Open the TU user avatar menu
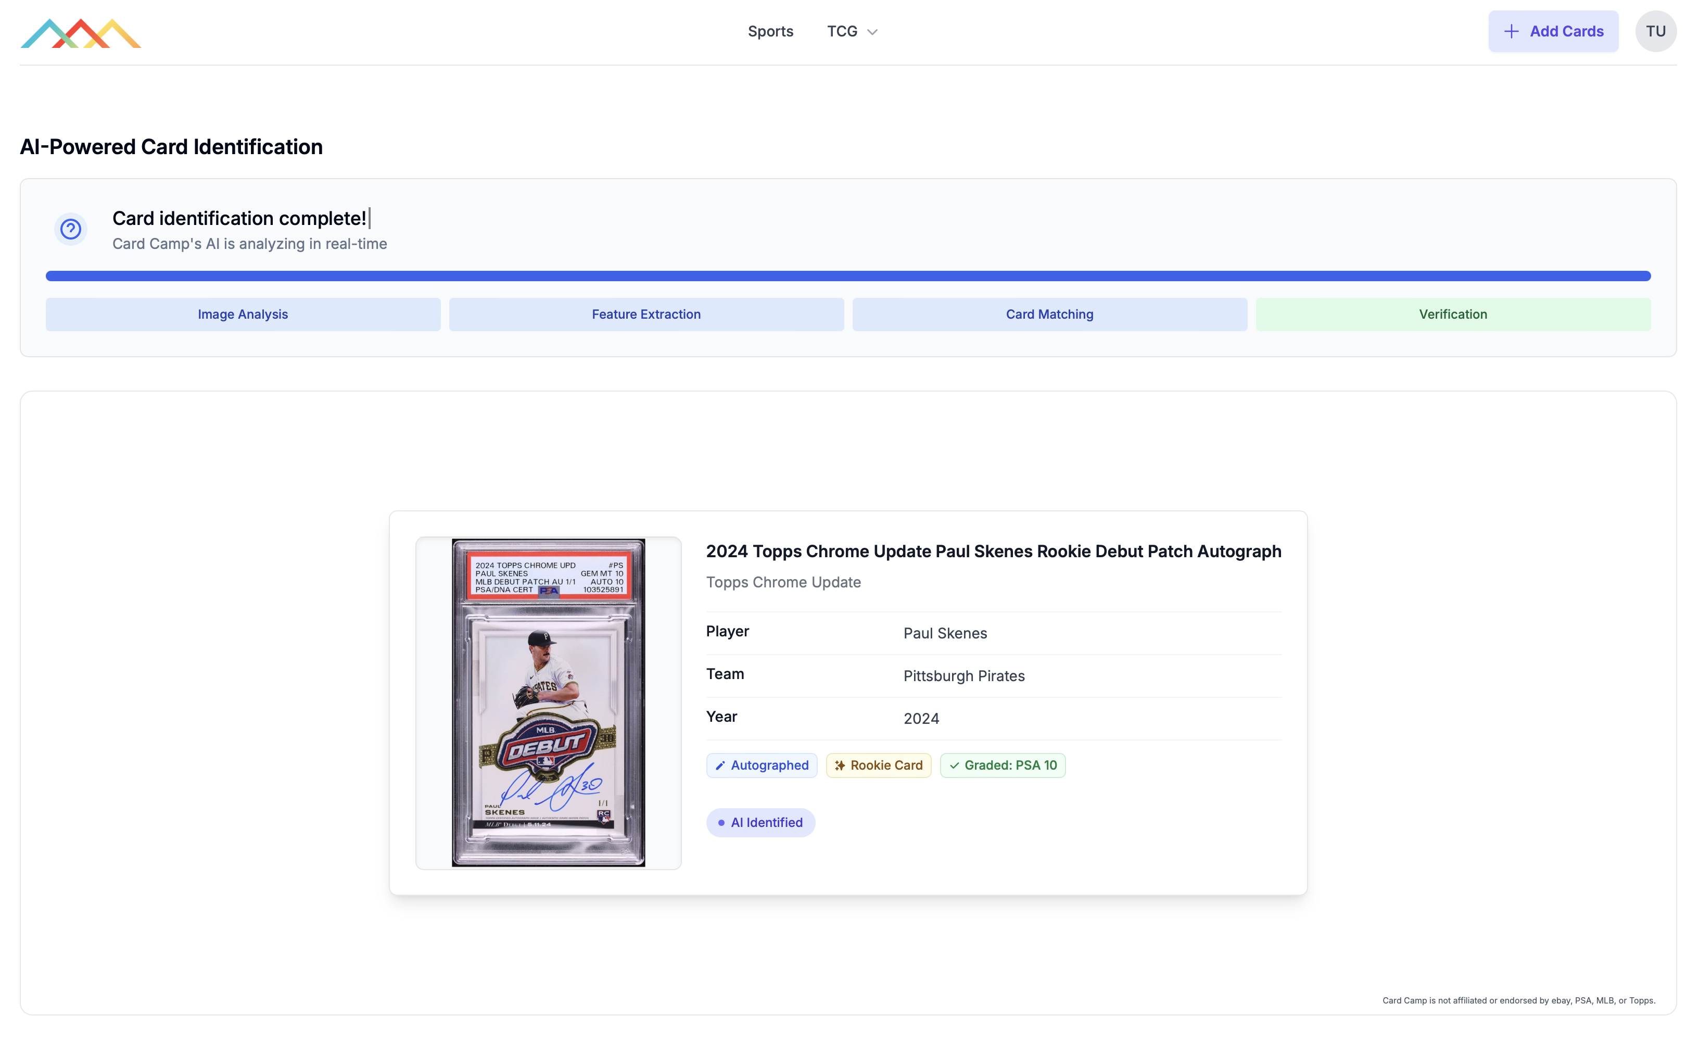Viewport: 1699px width, 1054px height. click(x=1655, y=31)
